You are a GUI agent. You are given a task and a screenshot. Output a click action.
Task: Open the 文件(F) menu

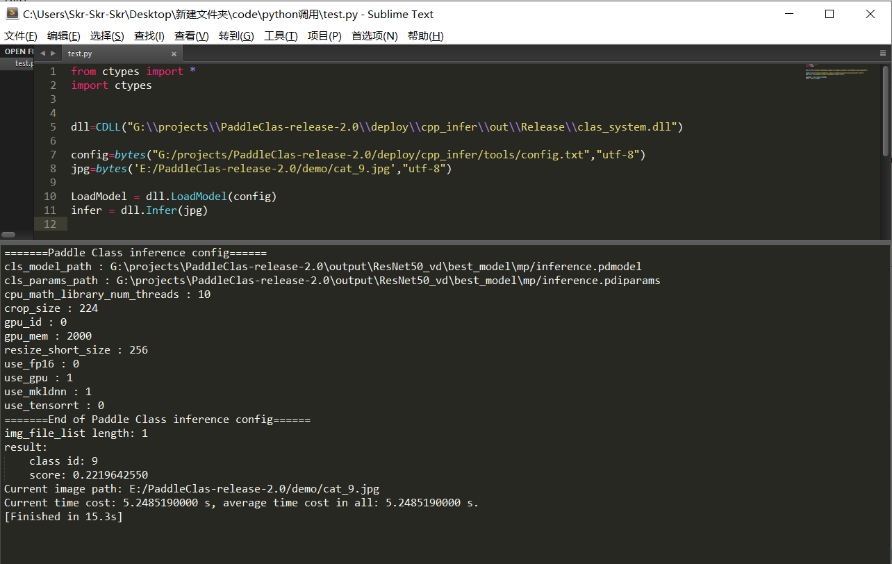click(x=20, y=35)
